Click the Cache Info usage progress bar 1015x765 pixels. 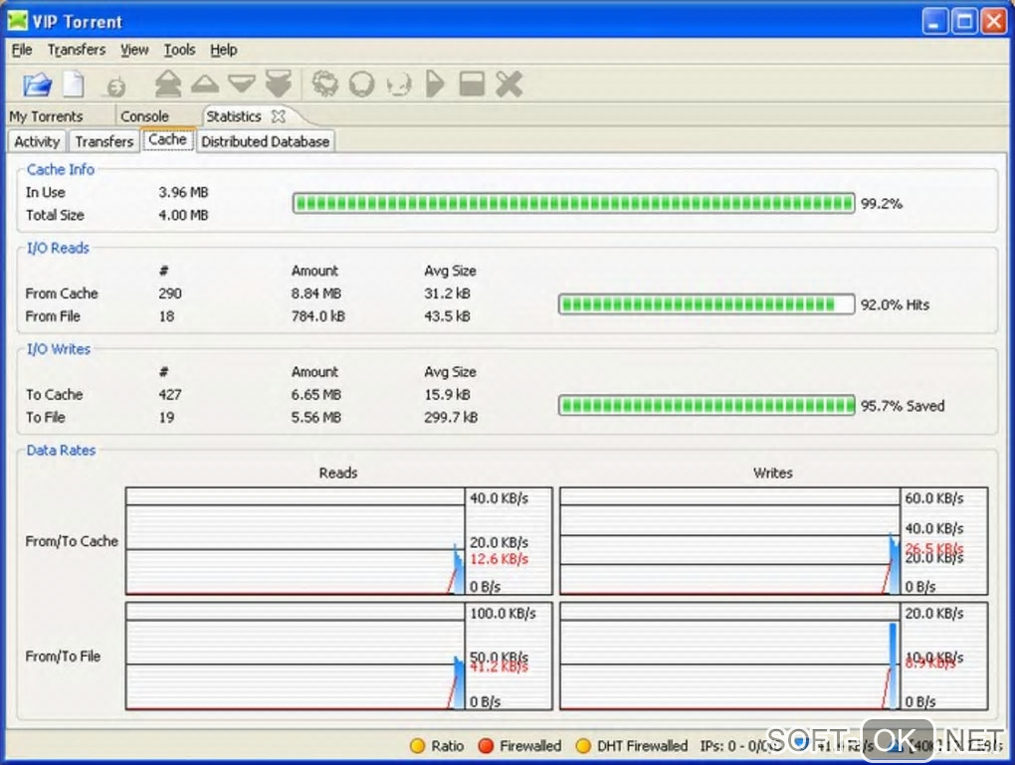tap(573, 204)
